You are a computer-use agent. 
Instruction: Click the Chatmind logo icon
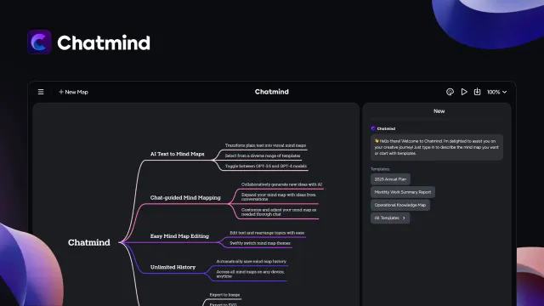coord(39,42)
